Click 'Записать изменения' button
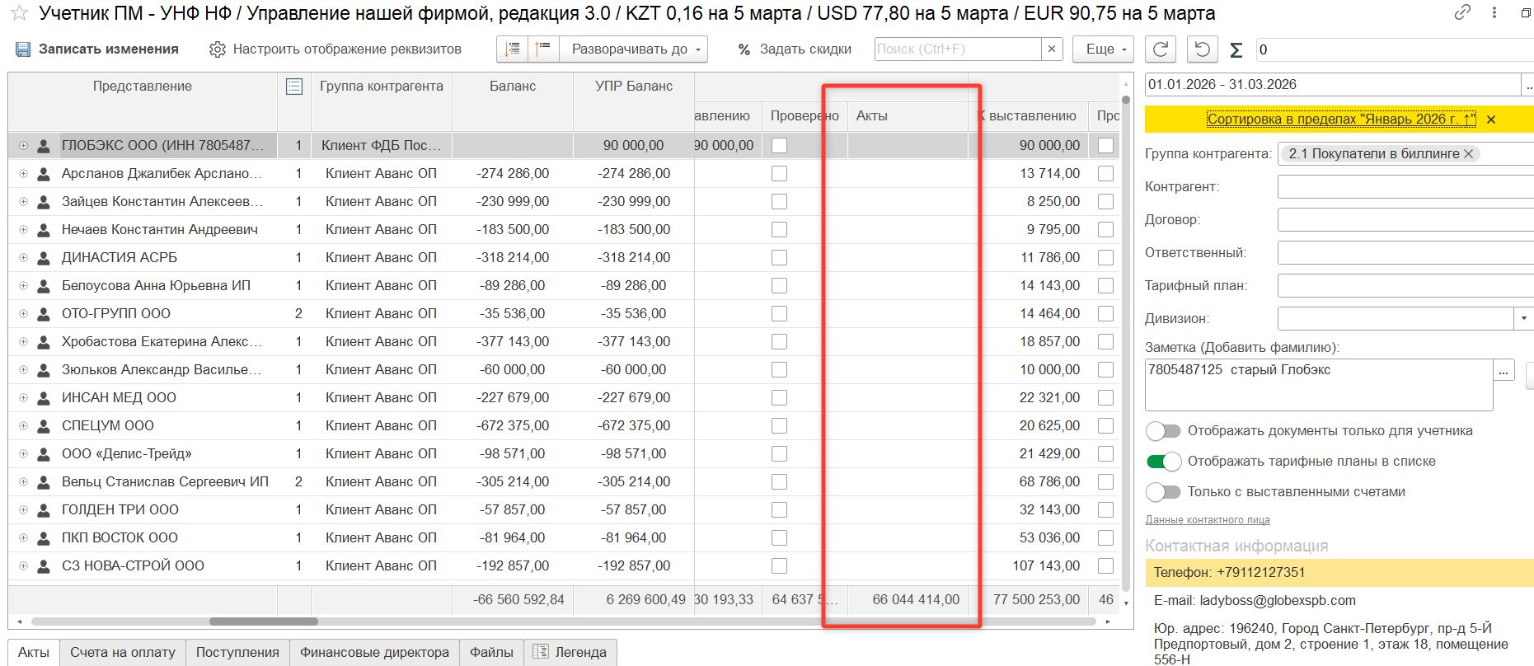The height and width of the screenshot is (666, 1534). pyautogui.click(x=97, y=49)
